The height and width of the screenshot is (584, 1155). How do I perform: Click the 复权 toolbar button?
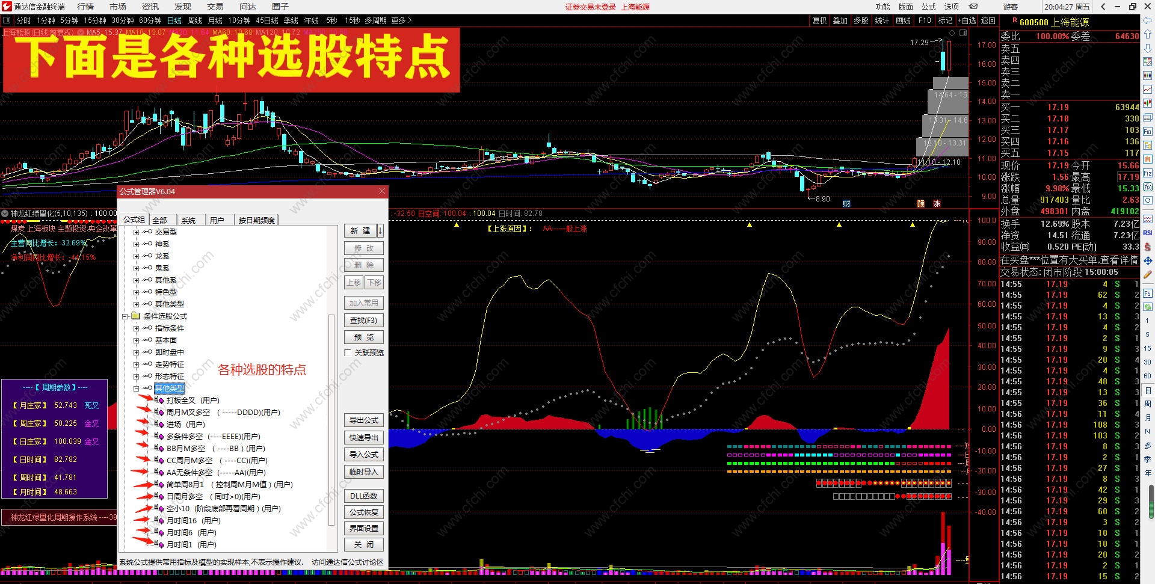[820, 20]
